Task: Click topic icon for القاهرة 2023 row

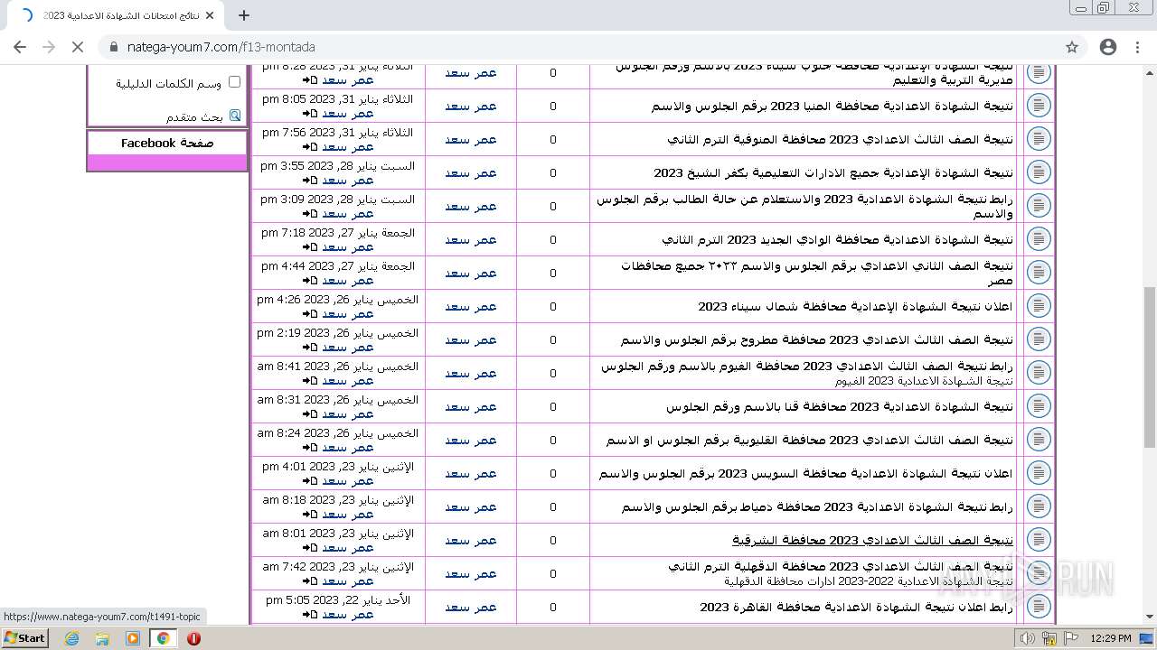Action: pyautogui.click(x=1039, y=607)
